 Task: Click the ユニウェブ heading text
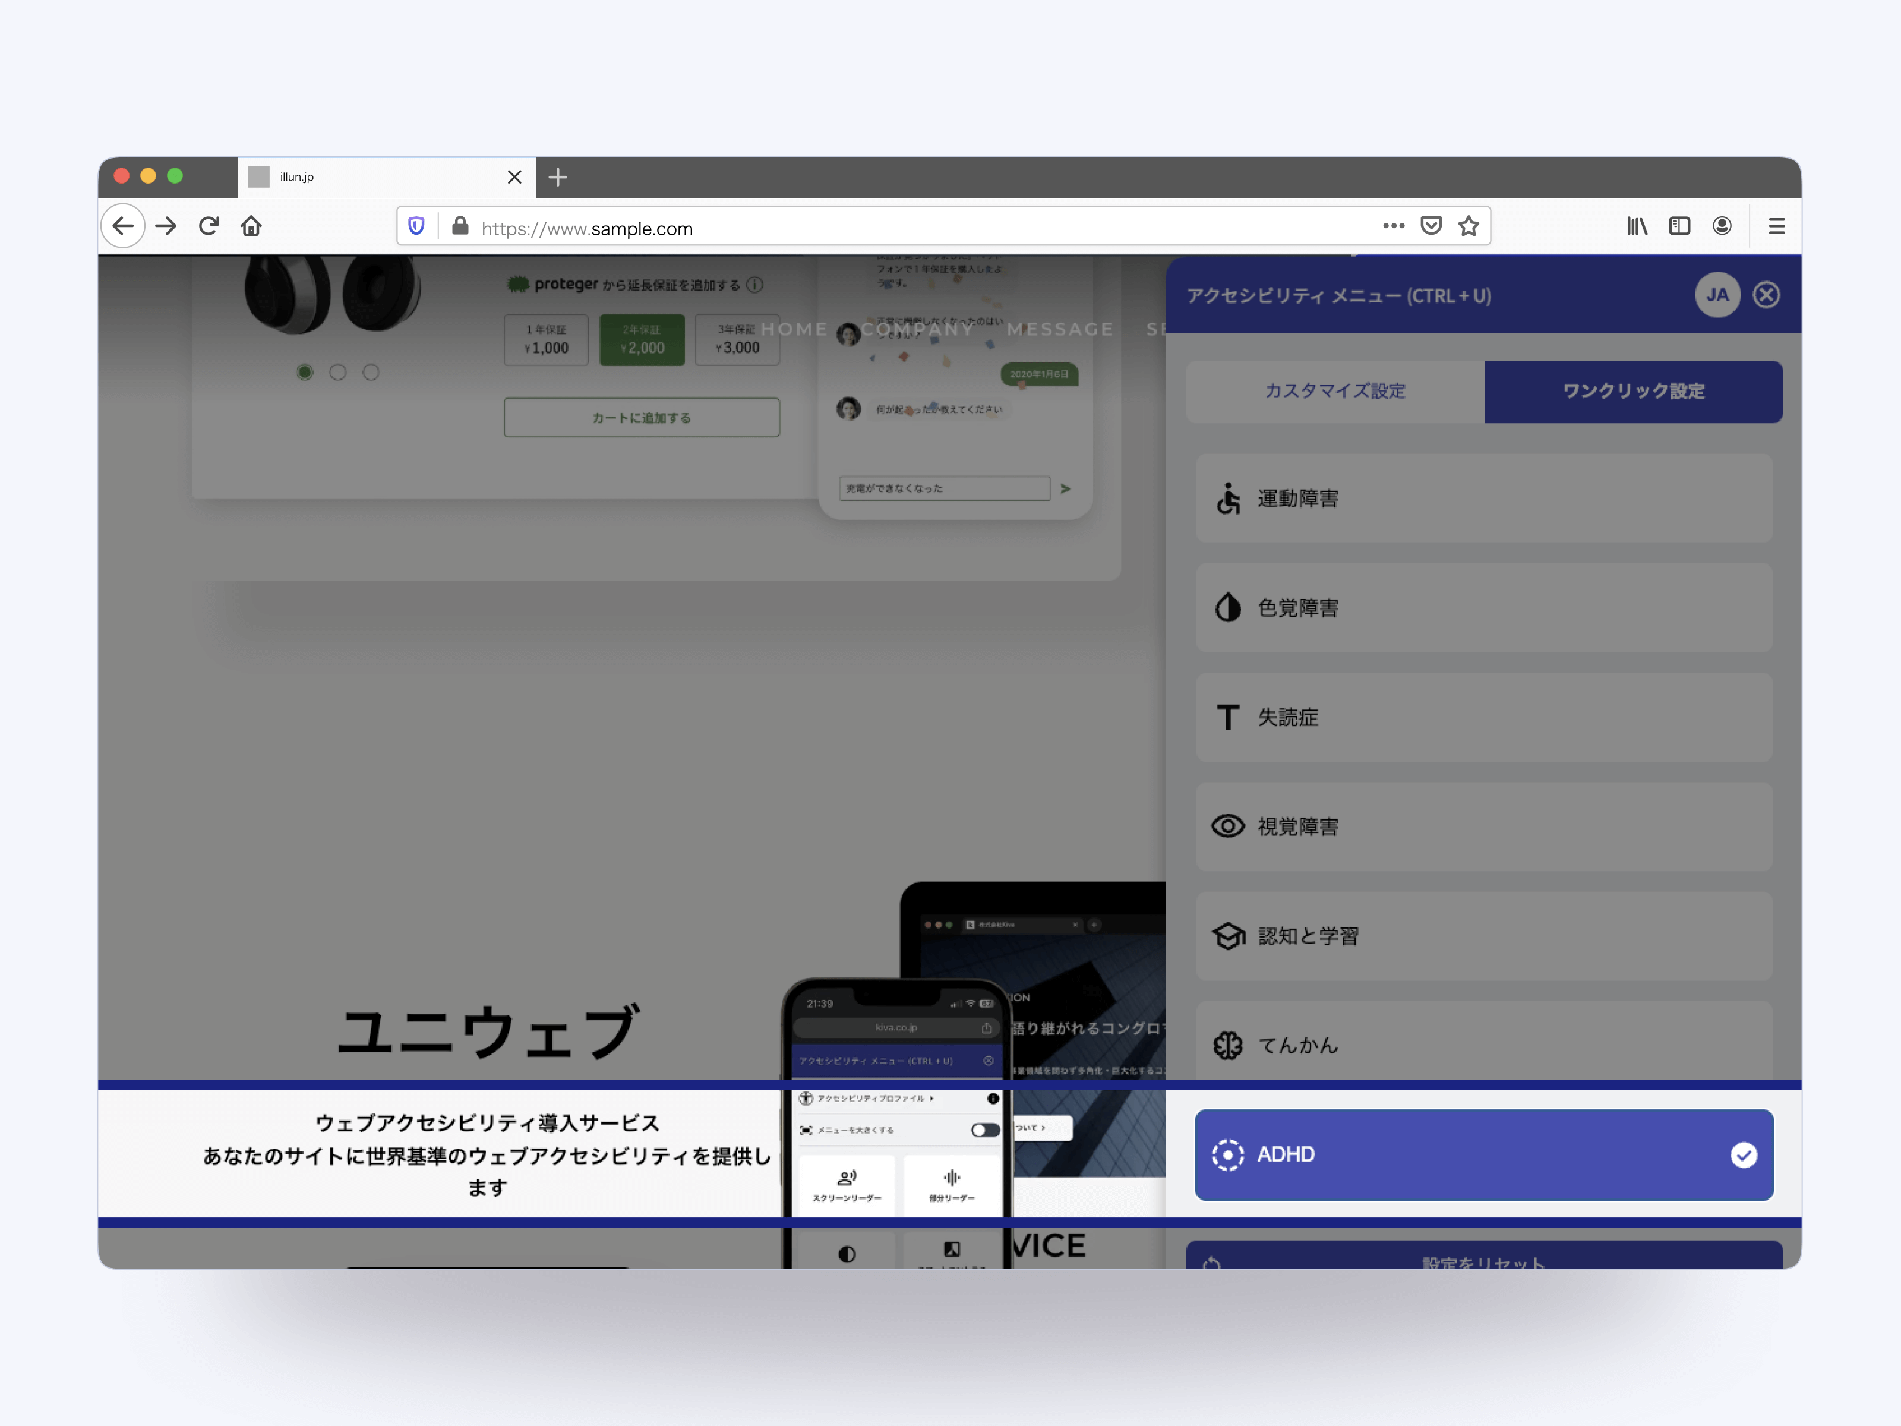pyautogui.click(x=488, y=1031)
